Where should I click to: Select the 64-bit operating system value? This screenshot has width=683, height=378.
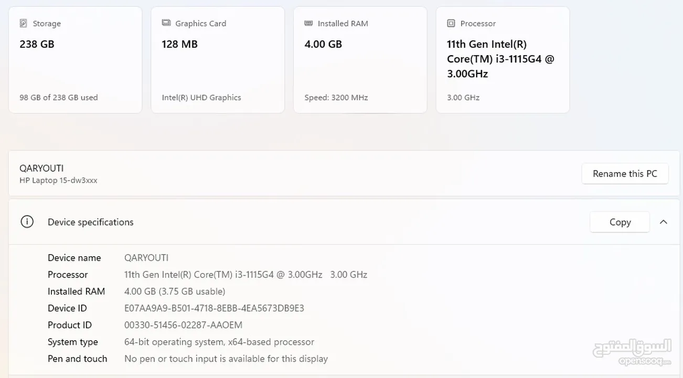coord(219,342)
